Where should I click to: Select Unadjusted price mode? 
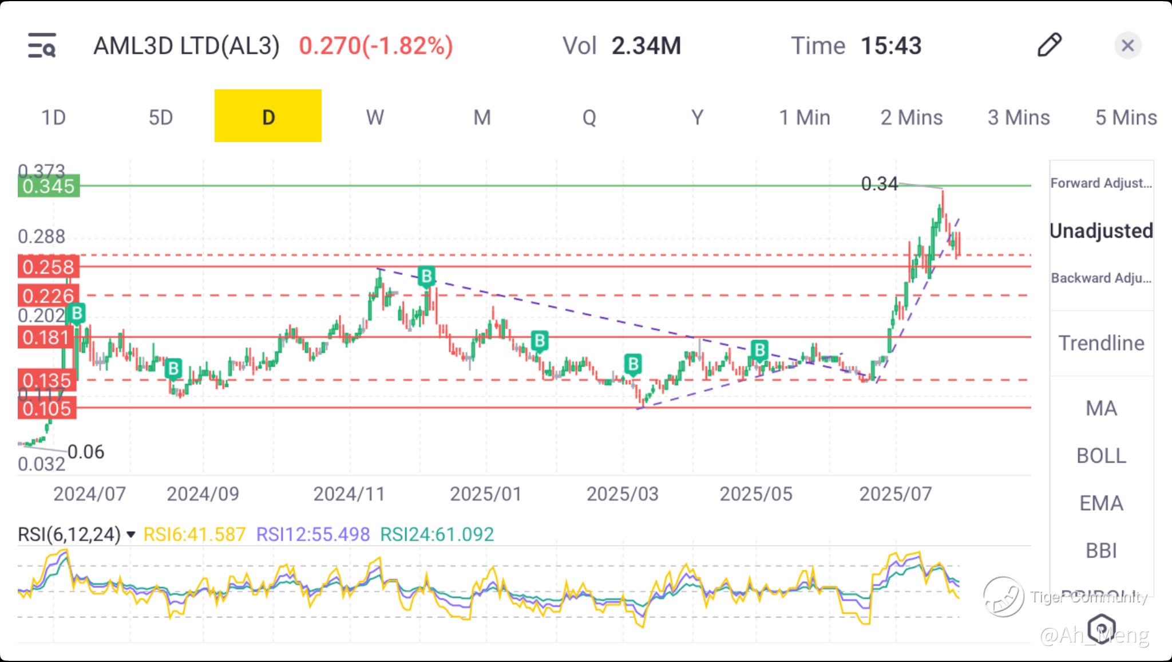(x=1101, y=231)
